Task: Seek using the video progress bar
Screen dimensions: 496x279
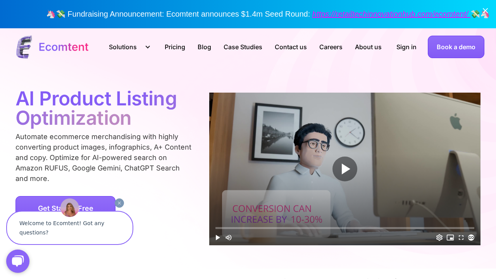Action: (345, 228)
